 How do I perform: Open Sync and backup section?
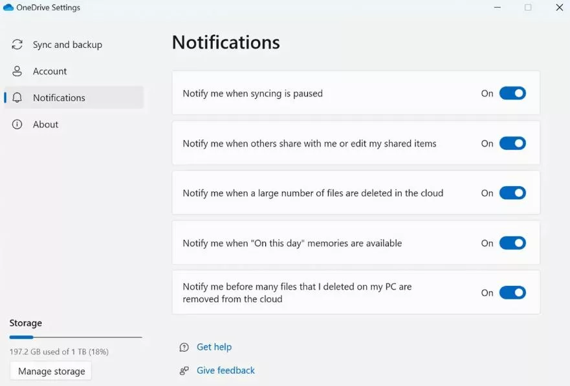pos(74,45)
